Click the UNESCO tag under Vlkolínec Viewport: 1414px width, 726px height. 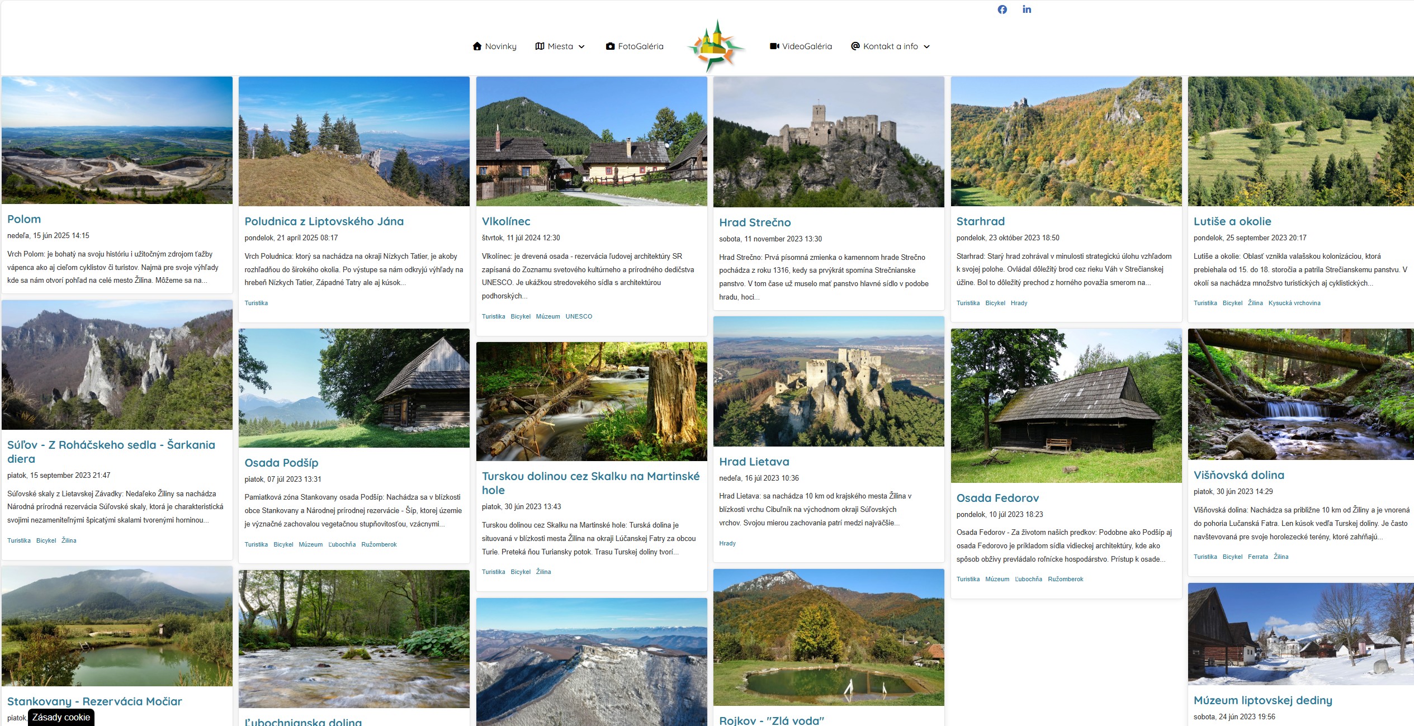[578, 316]
